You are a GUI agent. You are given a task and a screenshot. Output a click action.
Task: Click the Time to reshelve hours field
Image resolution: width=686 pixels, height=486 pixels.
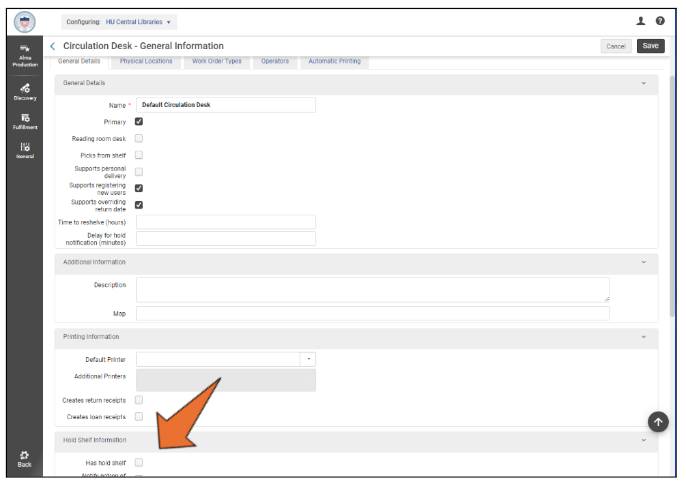(226, 222)
